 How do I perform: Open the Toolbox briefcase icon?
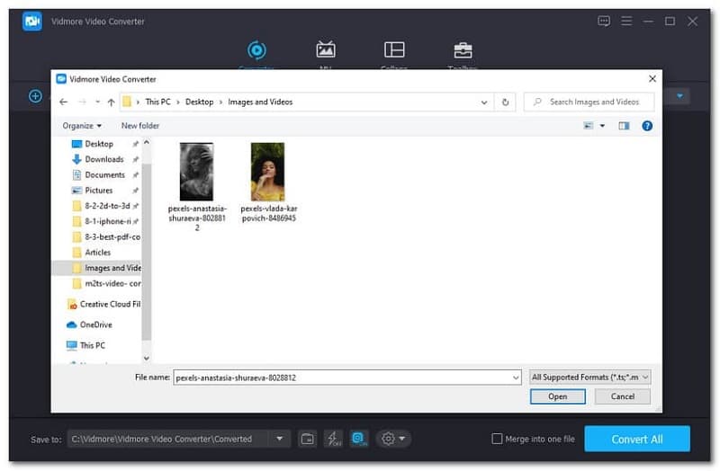point(463,49)
